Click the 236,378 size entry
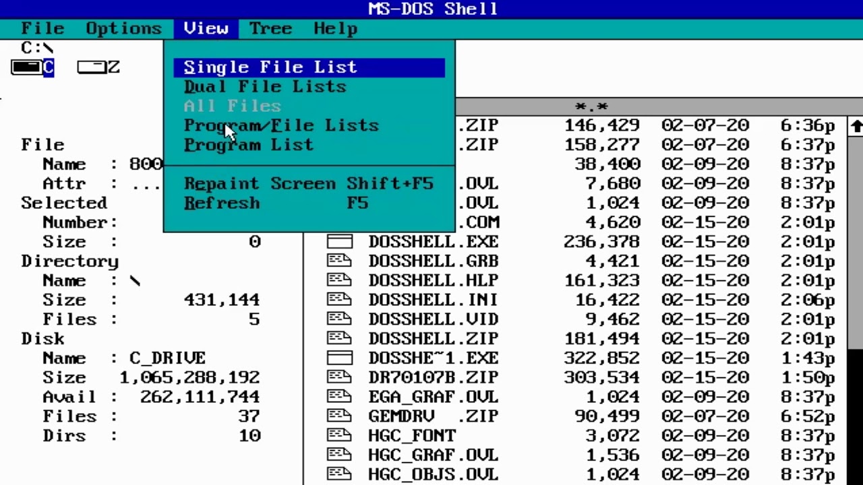 click(602, 242)
